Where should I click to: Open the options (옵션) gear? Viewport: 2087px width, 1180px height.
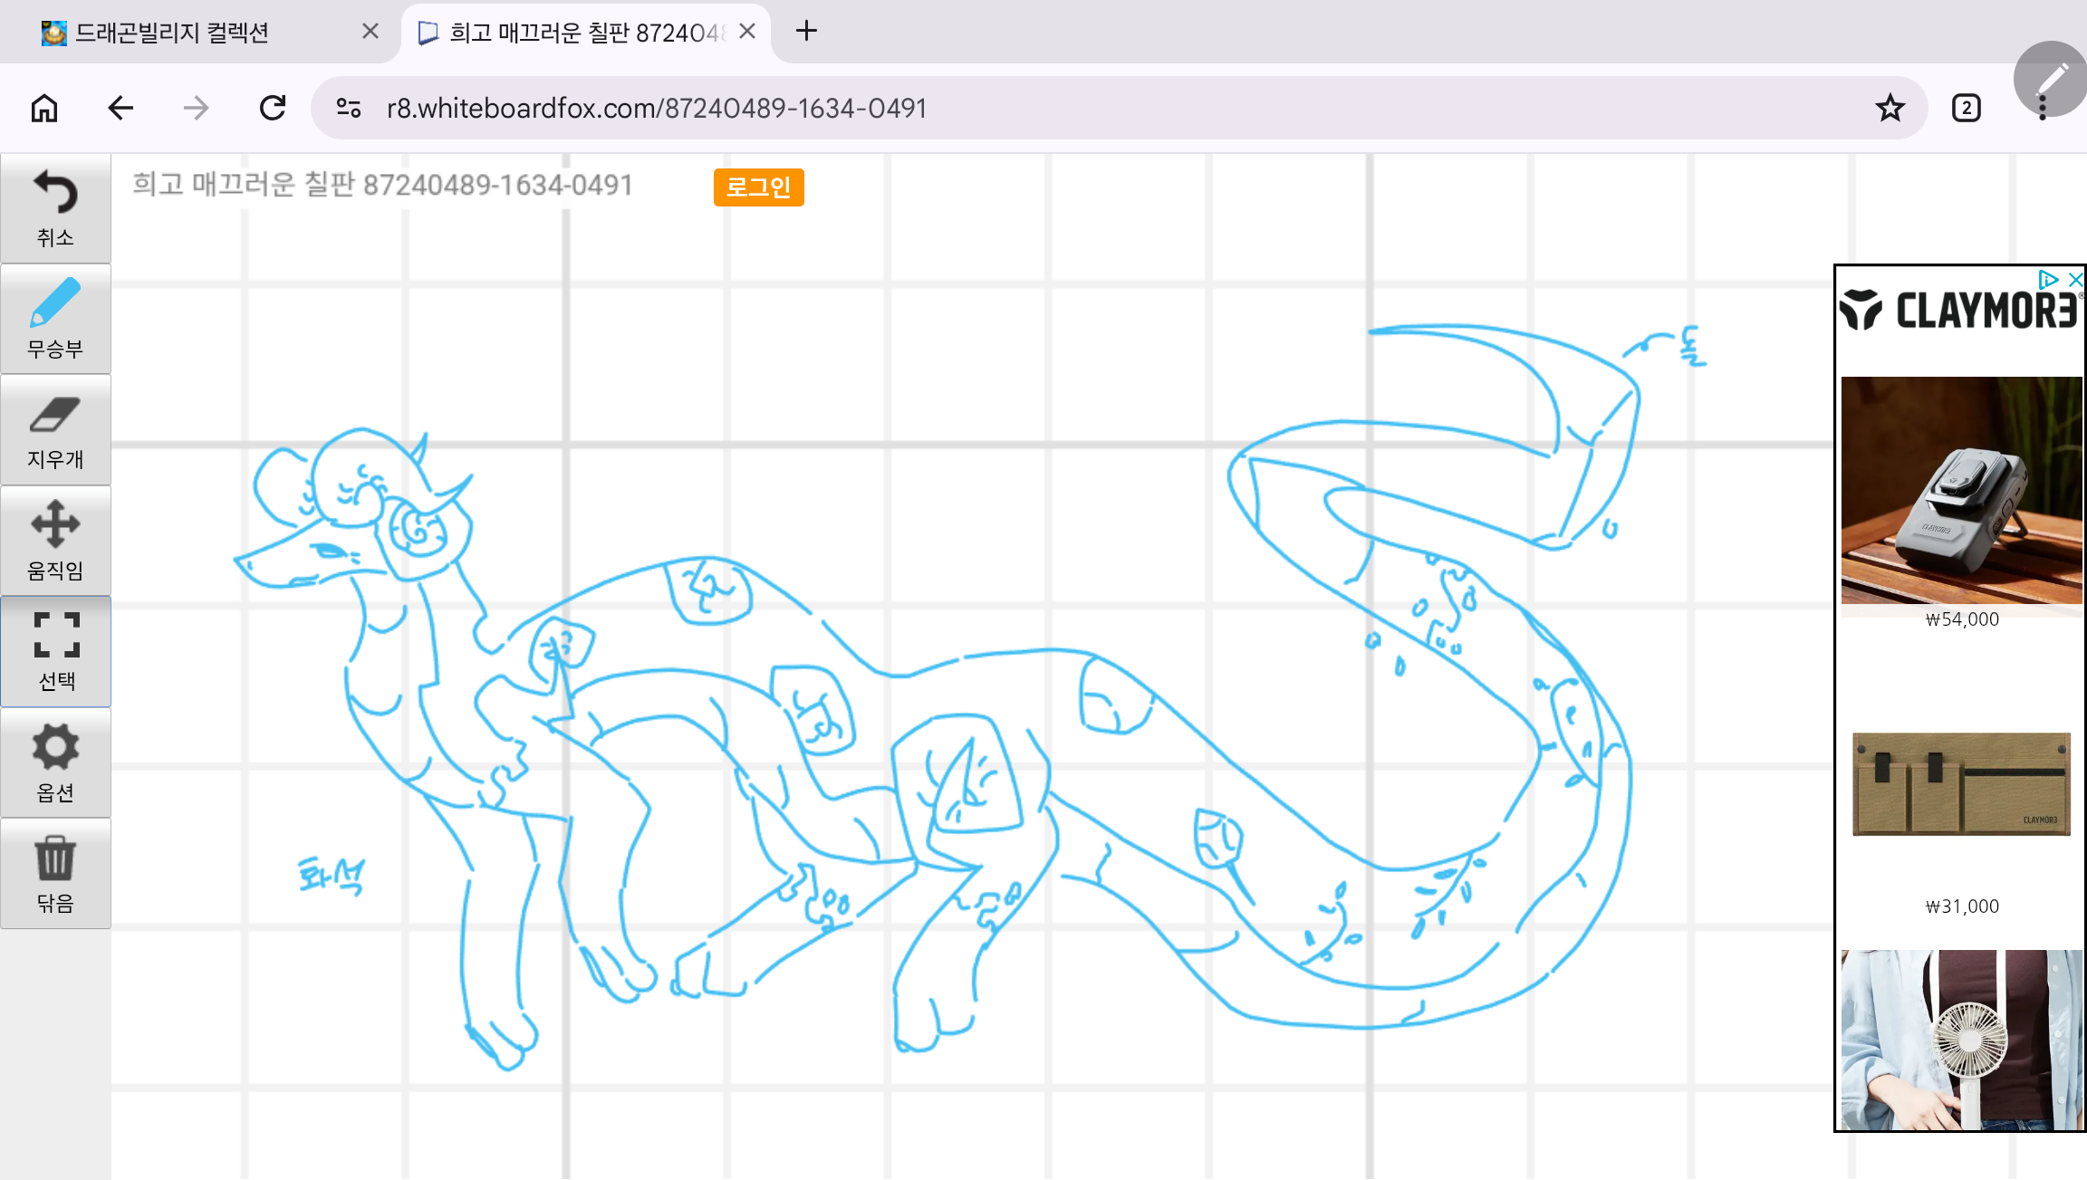click(x=55, y=763)
